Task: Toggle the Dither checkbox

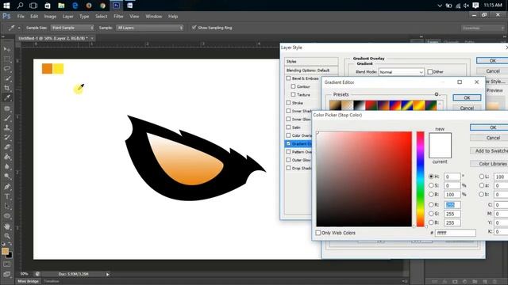Action: (430, 72)
